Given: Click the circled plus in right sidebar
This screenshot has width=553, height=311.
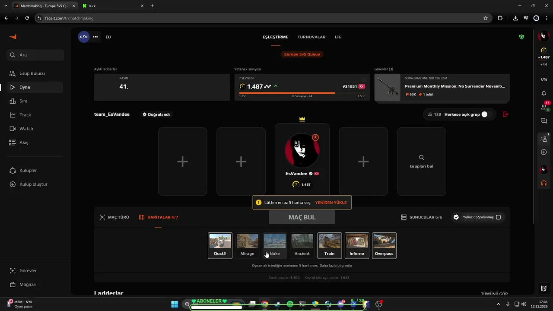Looking at the screenshot, I should point(544,152).
